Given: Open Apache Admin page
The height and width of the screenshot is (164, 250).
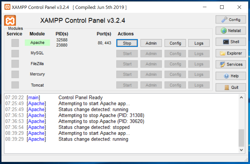Looking at the screenshot, I should click(151, 43).
